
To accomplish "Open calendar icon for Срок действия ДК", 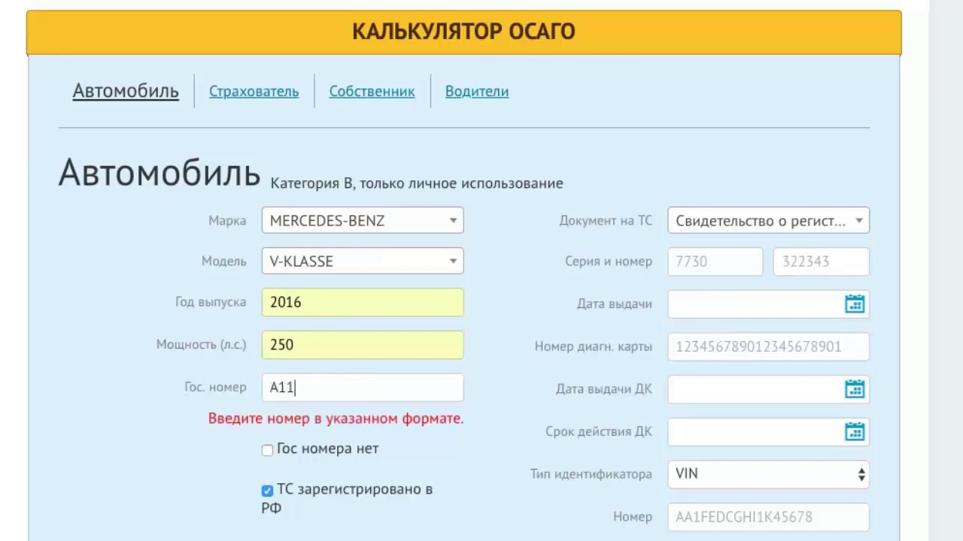I will (855, 431).
